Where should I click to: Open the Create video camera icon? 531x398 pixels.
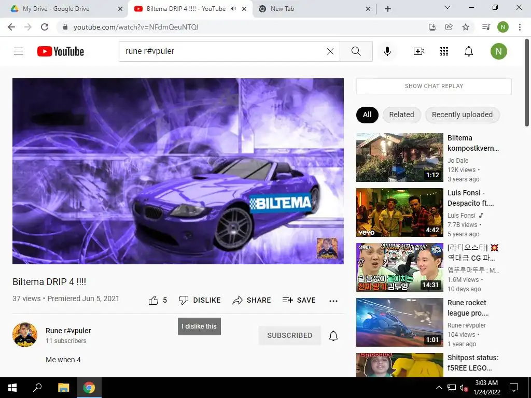click(x=419, y=51)
